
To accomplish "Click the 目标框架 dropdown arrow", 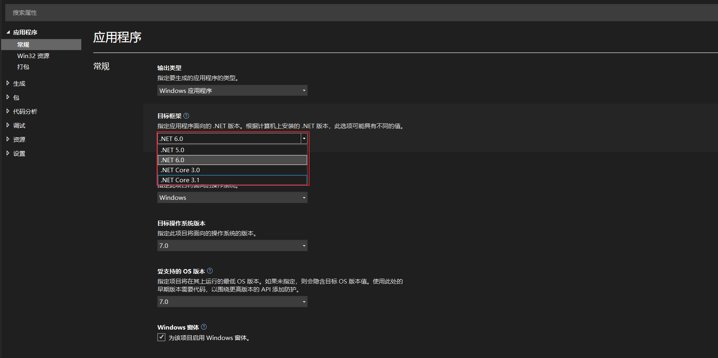I will [304, 139].
